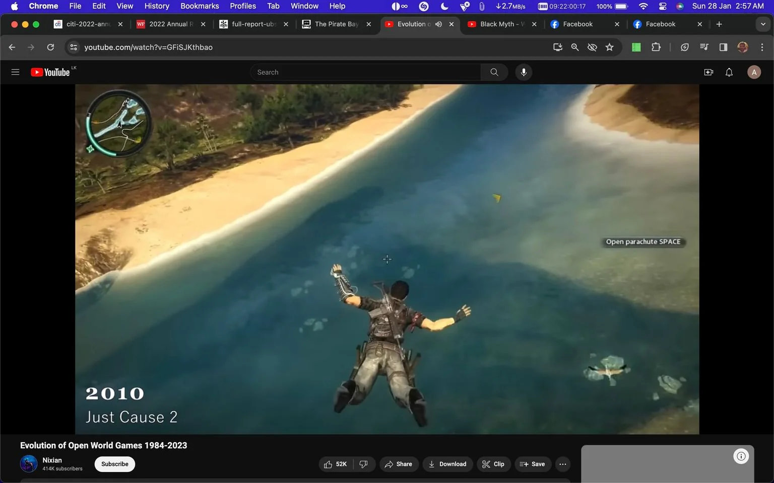Share the video

tap(399, 464)
